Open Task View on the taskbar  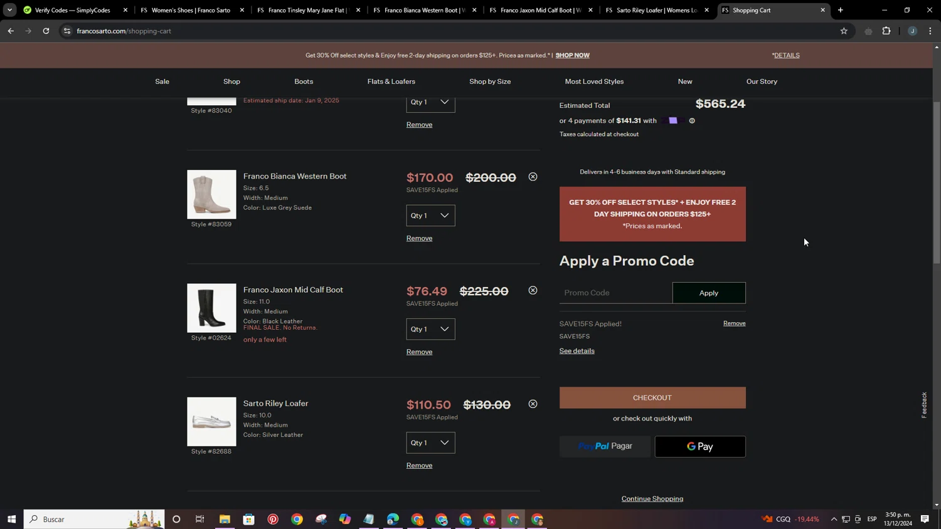(200, 519)
